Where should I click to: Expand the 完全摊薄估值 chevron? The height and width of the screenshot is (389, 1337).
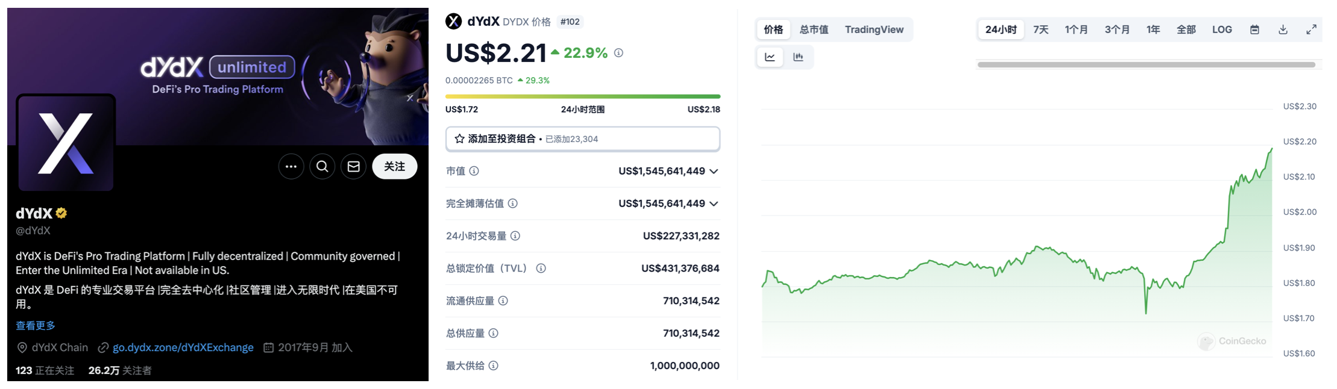(714, 204)
